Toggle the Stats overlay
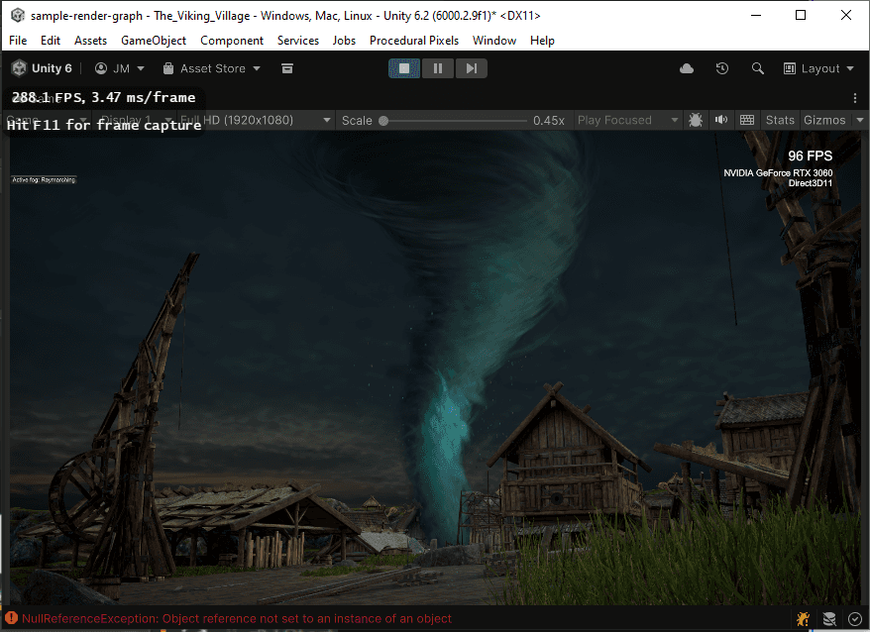This screenshot has width=870, height=632. coord(780,120)
